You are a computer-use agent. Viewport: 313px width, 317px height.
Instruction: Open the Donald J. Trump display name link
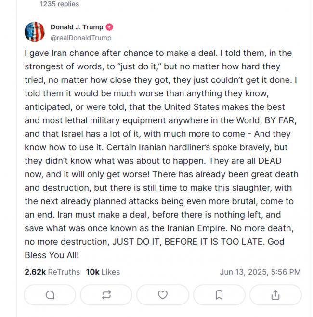(77, 27)
